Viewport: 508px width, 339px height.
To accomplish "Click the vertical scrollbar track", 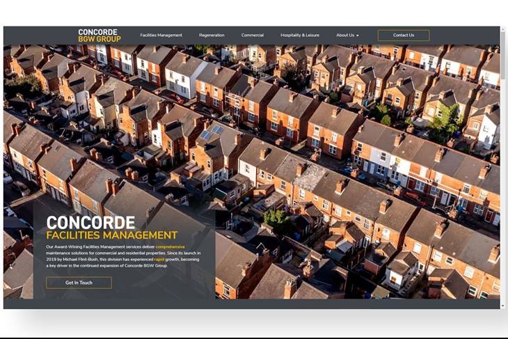I will [502, 209].
